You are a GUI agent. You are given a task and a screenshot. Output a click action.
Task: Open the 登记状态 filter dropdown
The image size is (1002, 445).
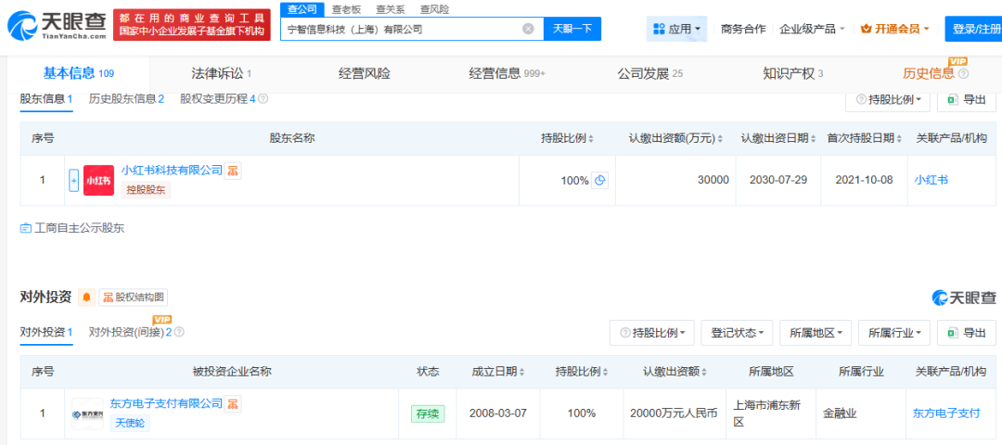(737, 333)
